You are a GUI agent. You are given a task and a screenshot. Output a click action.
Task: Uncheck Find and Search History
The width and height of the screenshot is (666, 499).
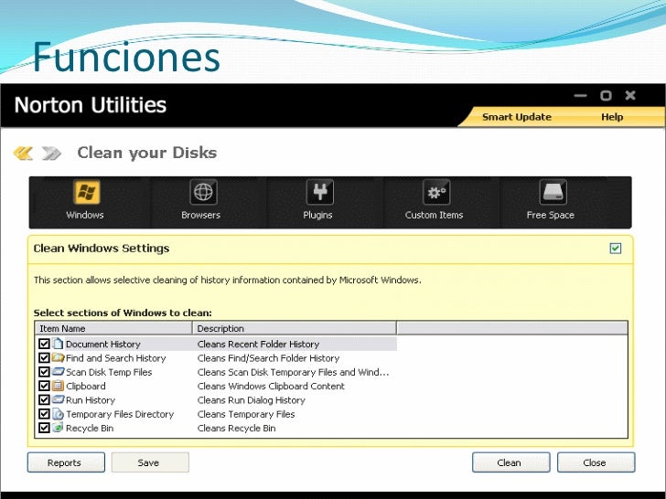tap(44, 357)
